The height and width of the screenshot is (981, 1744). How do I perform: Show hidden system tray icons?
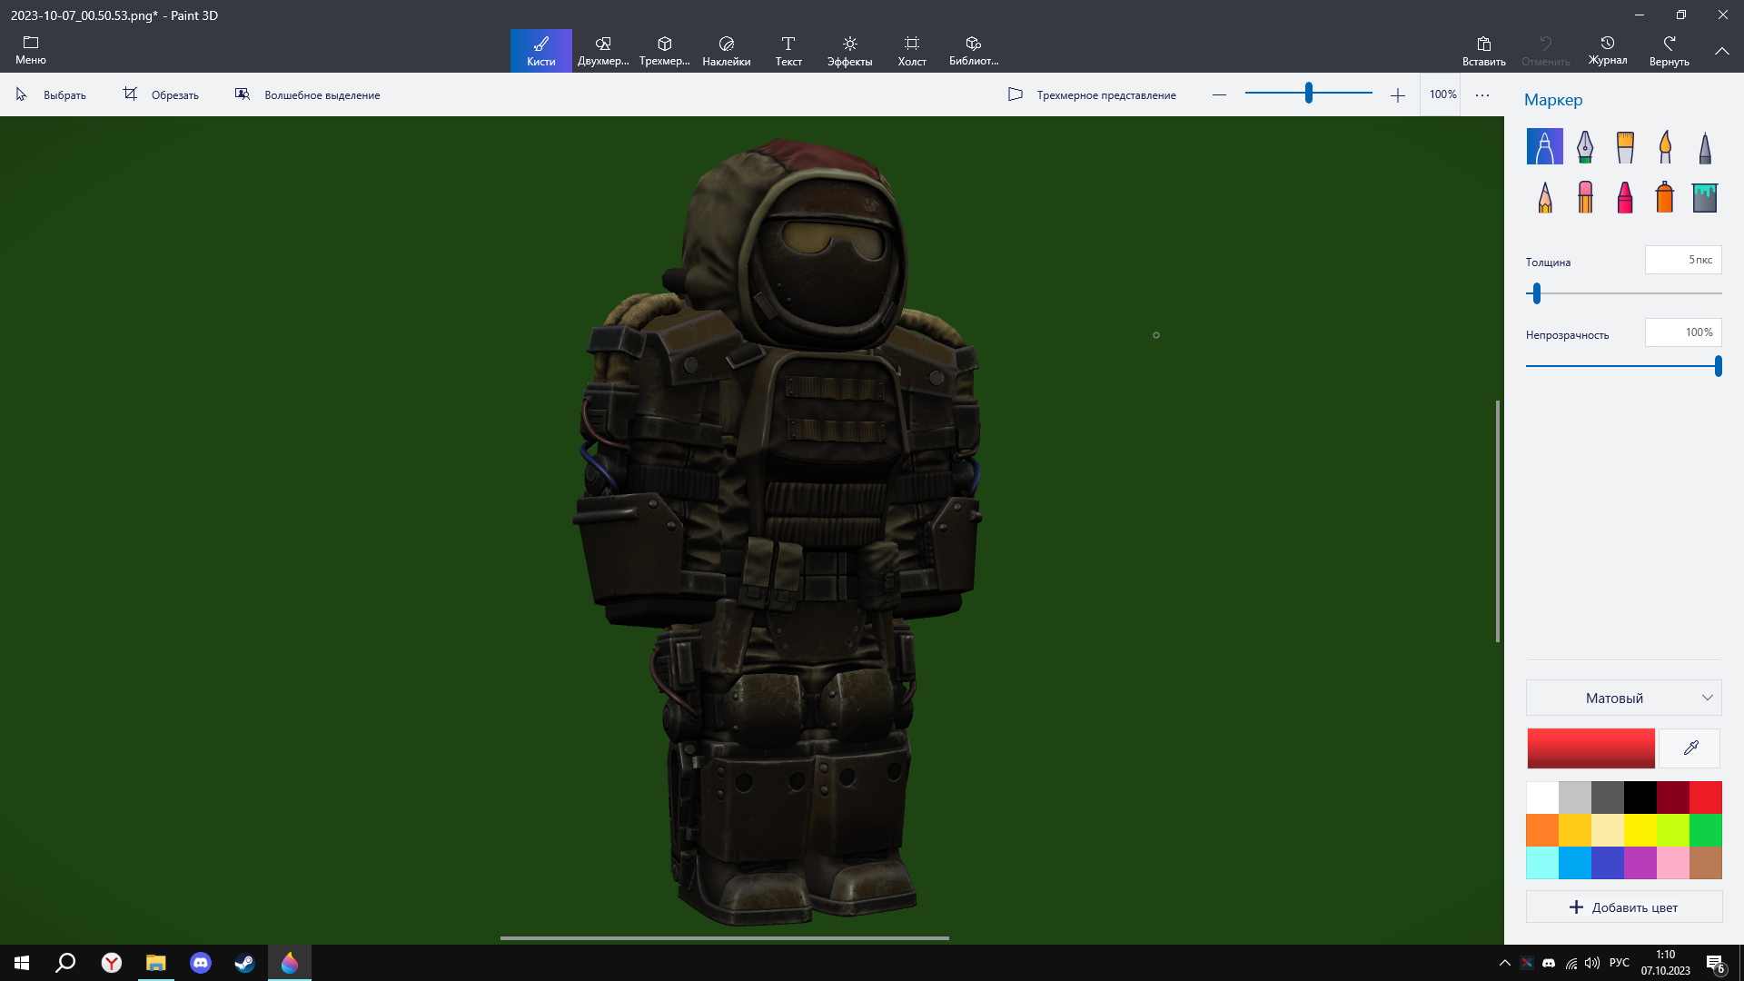click(x=1504, y=963)
